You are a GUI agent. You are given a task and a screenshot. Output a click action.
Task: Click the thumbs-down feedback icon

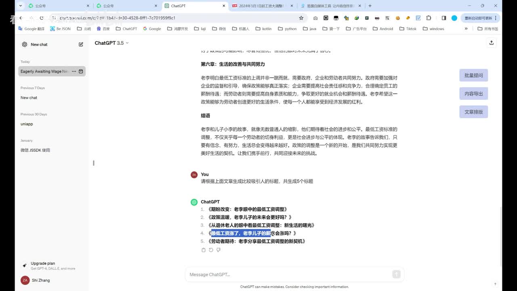(219, 250)
